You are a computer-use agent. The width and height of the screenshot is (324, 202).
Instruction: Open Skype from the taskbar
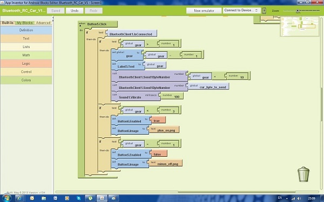click(78, 198)
